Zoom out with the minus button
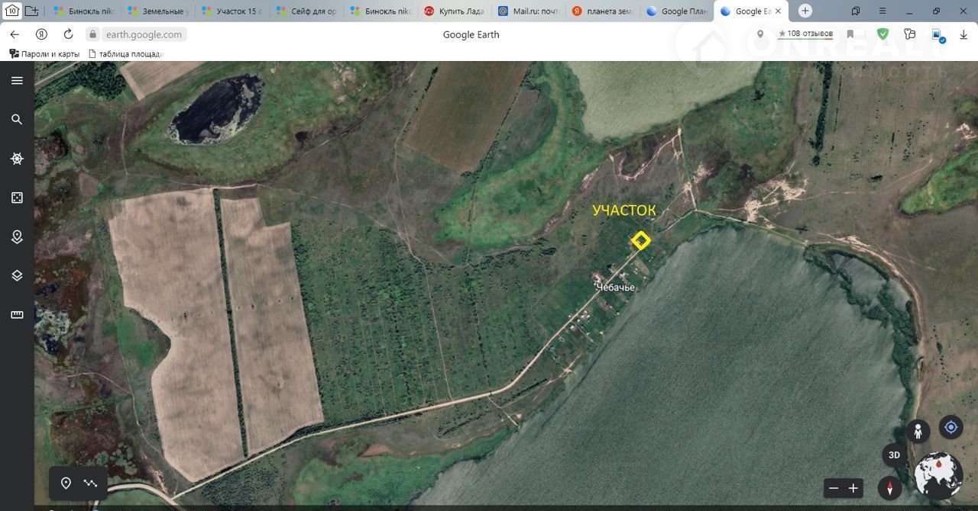978x511 pixels. [834, 488]
